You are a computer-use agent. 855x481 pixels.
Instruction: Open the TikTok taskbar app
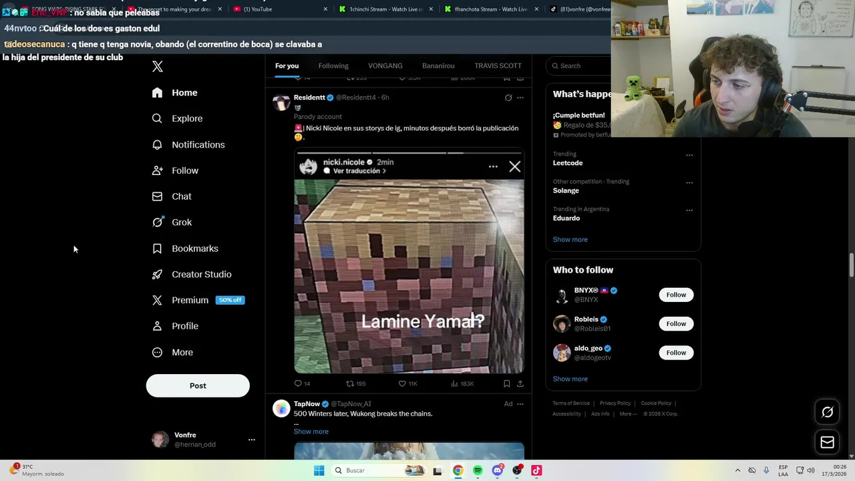click(536, 470)
